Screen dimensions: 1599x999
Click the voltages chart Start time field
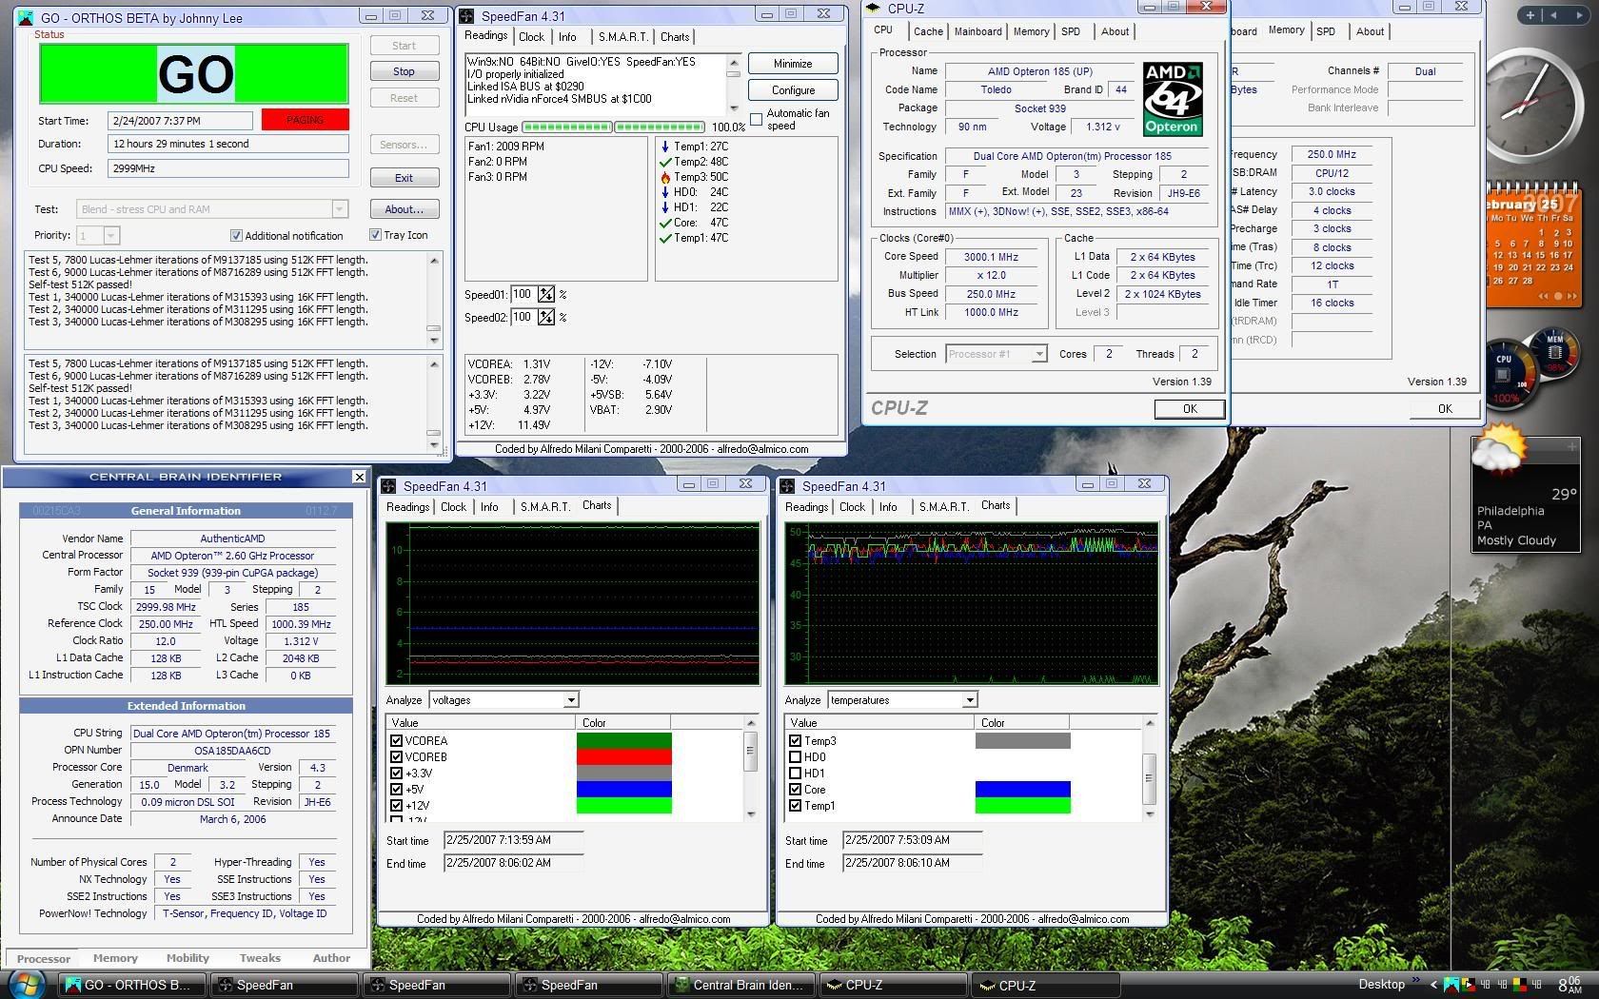(513, 840)
